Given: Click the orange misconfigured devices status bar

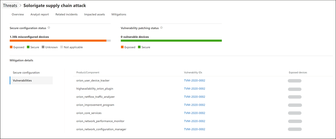Looking at the screenshot, I should tap(58, 40).
